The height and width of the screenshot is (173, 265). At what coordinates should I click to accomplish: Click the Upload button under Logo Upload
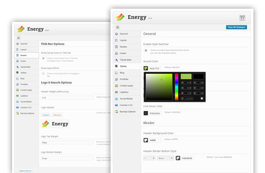point(46,115)
